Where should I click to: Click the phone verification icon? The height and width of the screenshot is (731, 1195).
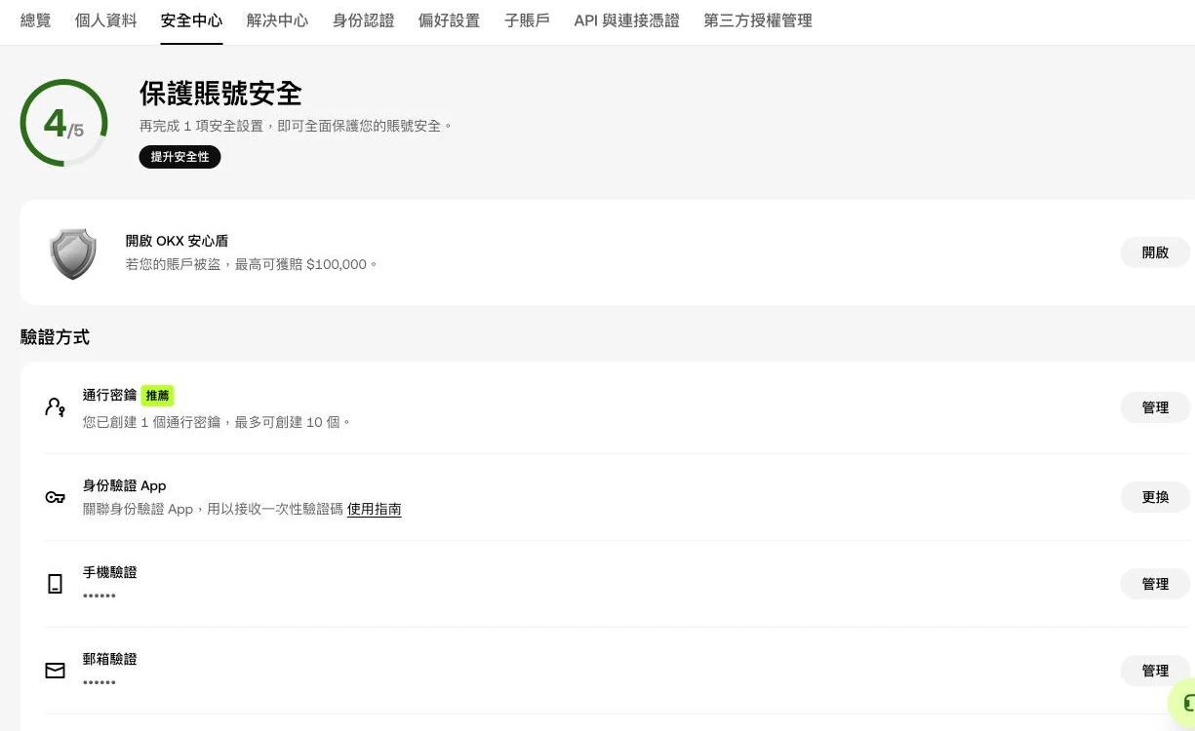pos(56,584)
